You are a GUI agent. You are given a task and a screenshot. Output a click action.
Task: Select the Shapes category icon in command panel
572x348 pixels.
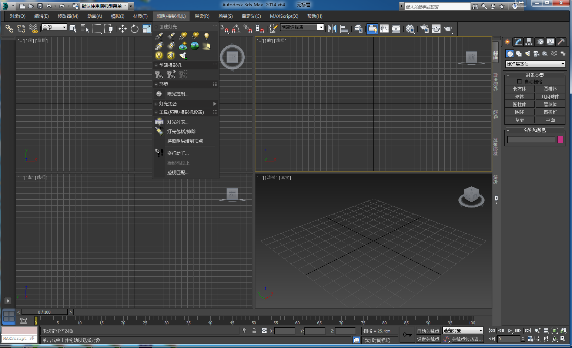(519, 54)
